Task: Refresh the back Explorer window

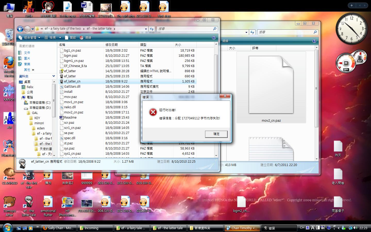Action: click(x=252, y=32)
